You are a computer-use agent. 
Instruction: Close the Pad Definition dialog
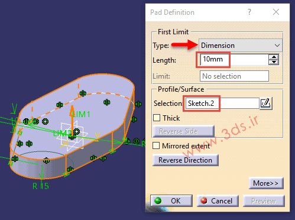(x=276, y=12)
